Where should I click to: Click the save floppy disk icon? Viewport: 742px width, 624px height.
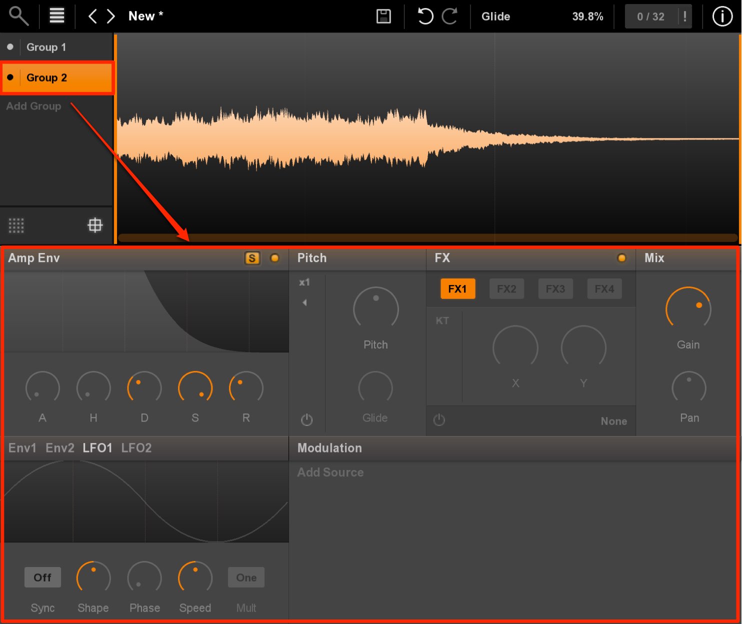383,16
